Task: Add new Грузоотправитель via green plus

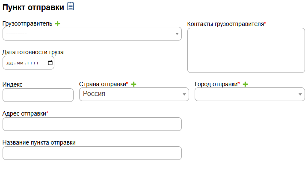Action: click(58, 23)
